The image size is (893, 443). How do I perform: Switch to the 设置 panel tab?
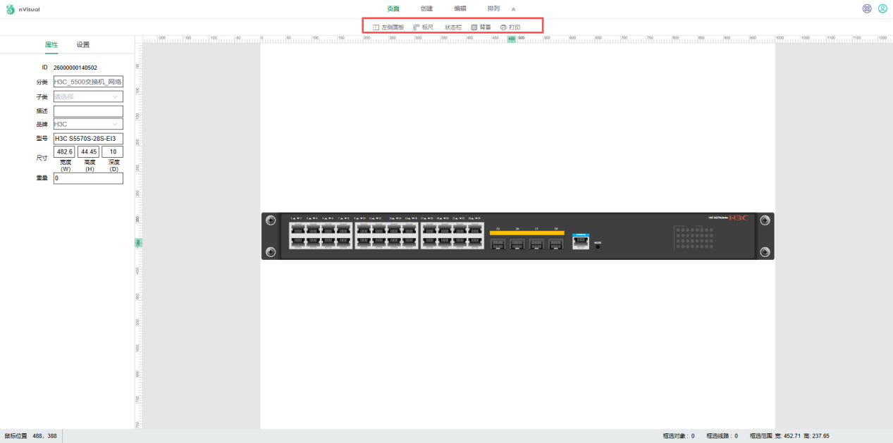[x=83, y=44]
